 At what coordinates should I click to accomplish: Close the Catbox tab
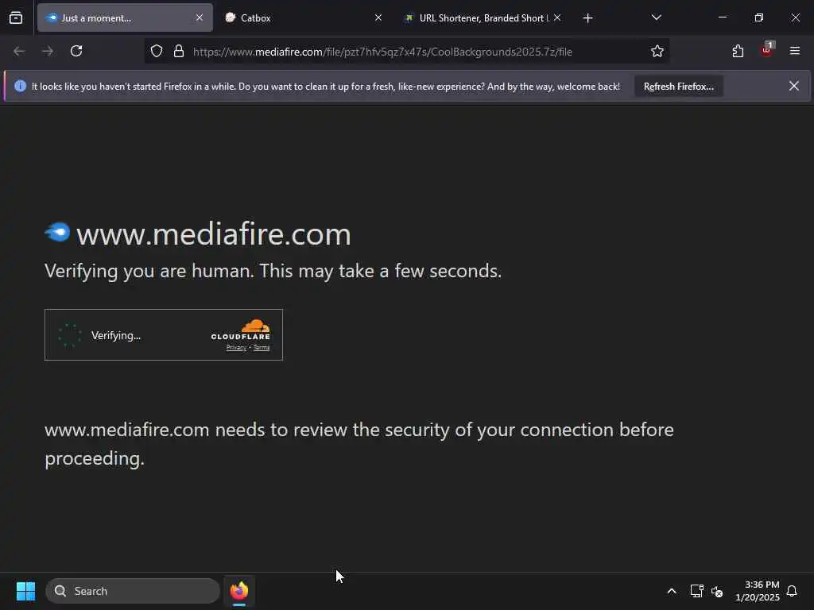click(x=378, y=18)
